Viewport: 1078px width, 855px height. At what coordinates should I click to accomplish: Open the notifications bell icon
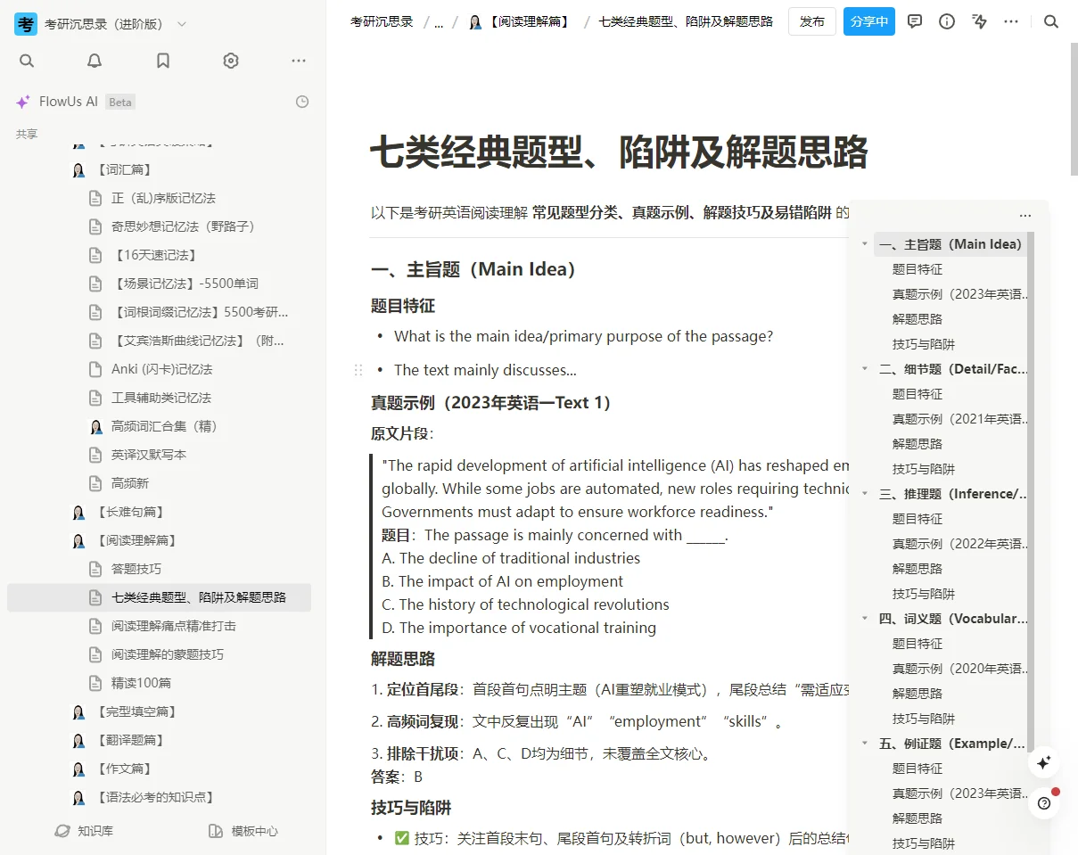tap(95, 61)
